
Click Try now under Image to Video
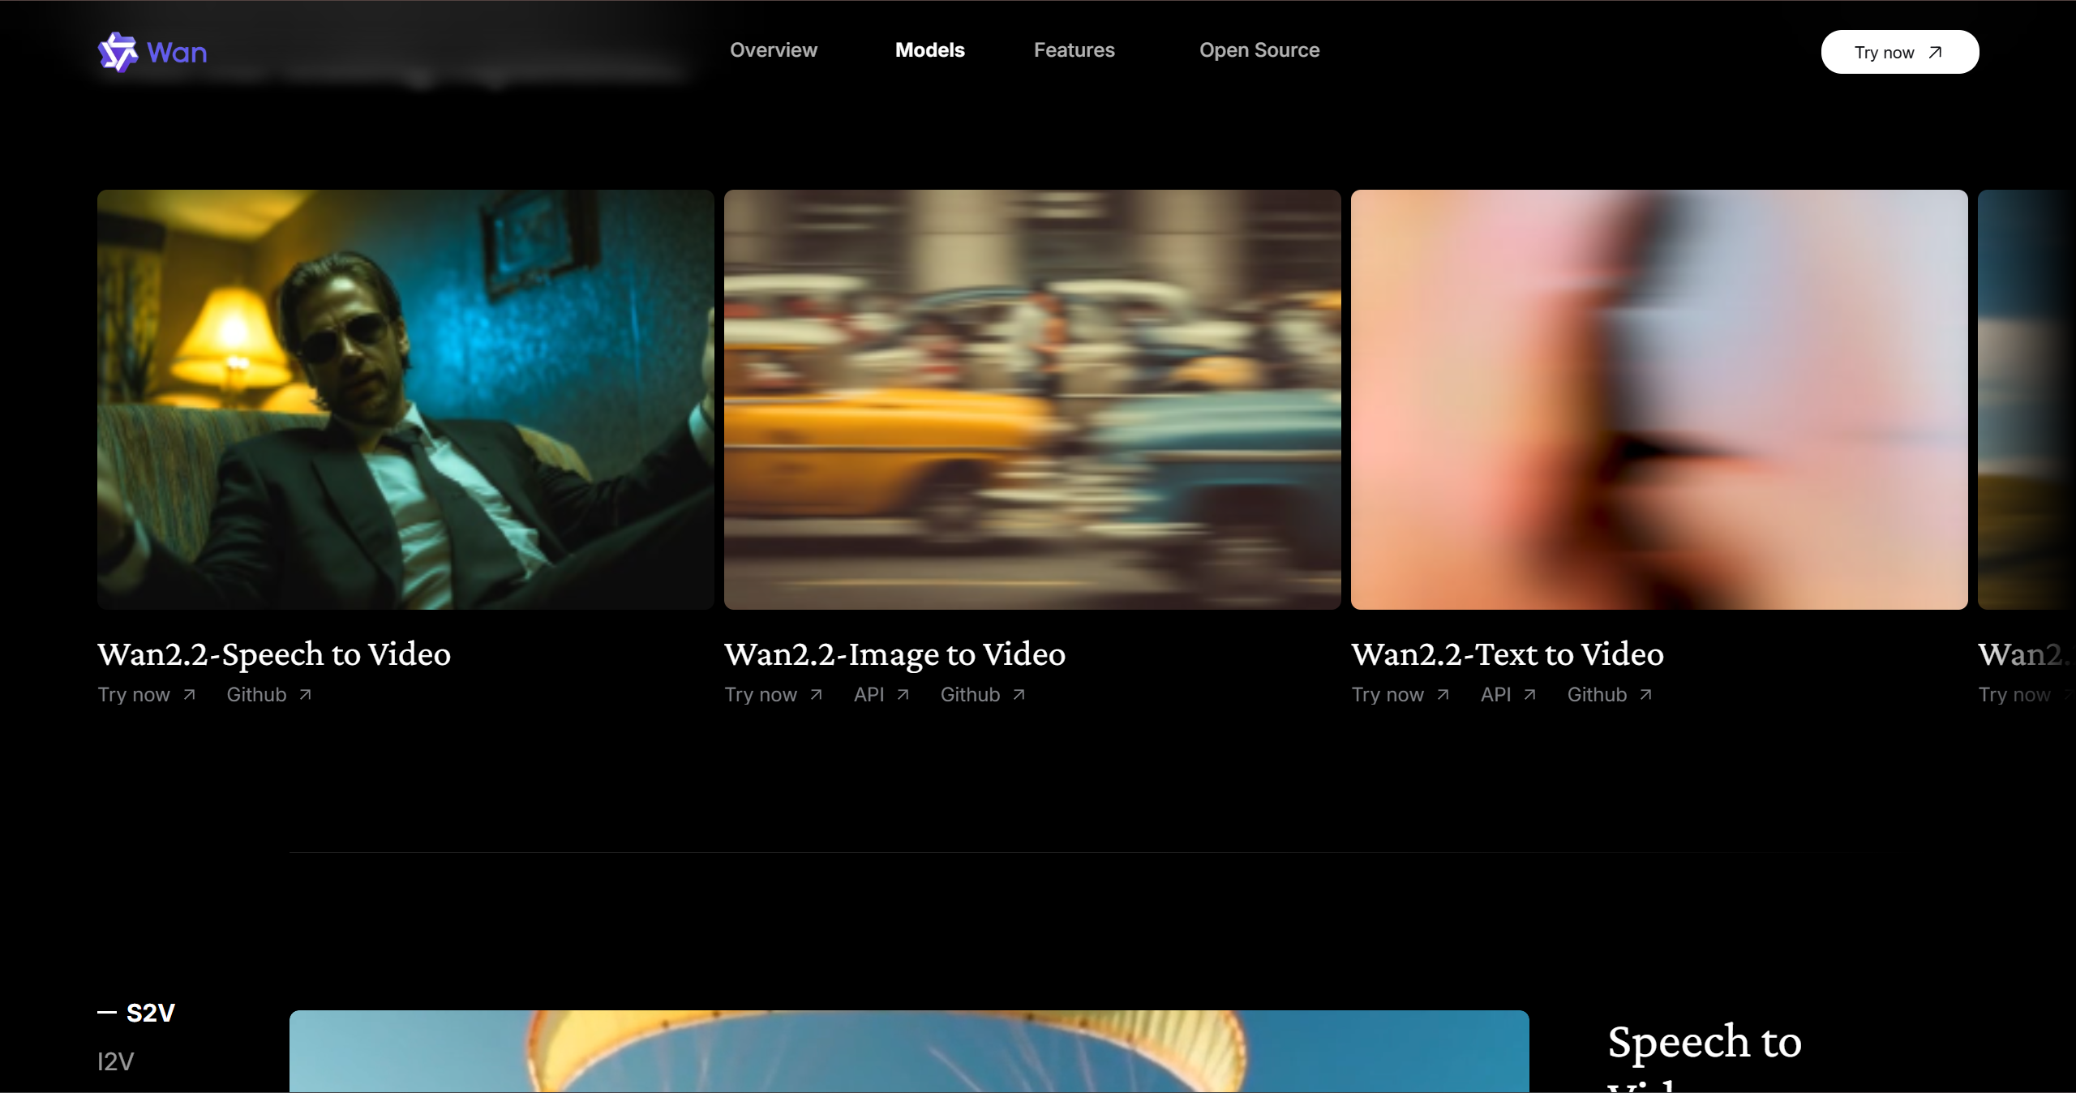pyautogui.click(x=761, y=695)
